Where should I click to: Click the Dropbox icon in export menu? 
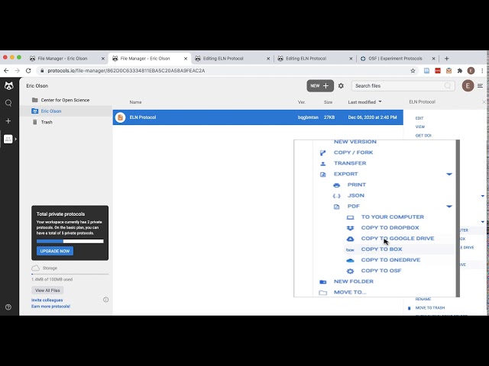click(x=350, y=228)
